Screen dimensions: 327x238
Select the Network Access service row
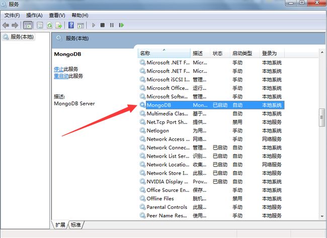click(211, 139)
